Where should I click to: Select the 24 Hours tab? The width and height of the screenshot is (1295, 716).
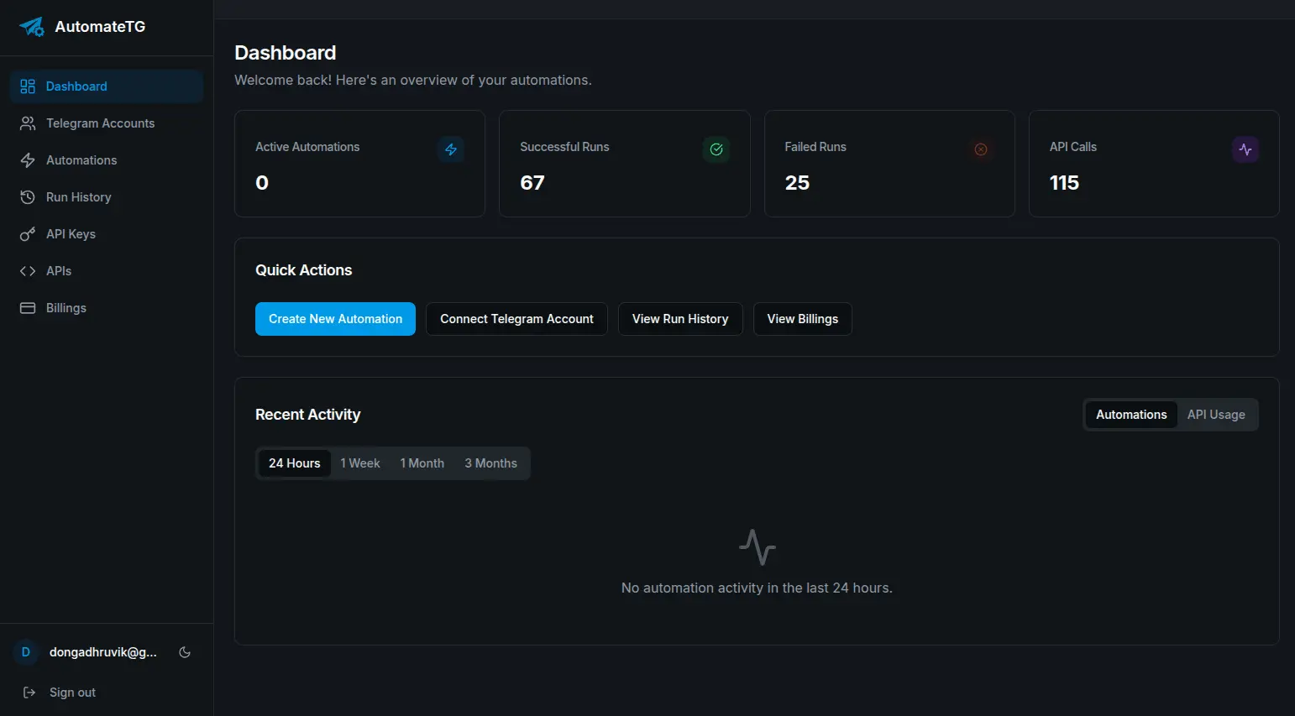click(x=294, y=463)
